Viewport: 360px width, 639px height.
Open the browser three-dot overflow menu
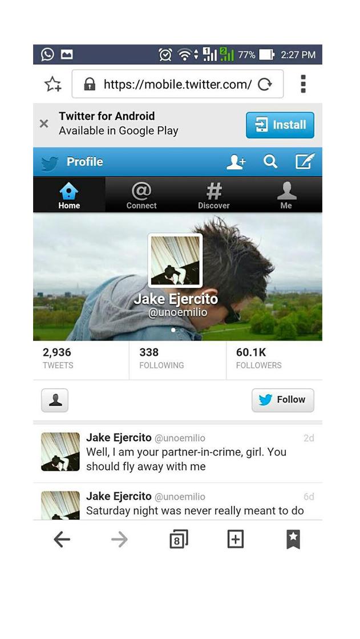303,84
